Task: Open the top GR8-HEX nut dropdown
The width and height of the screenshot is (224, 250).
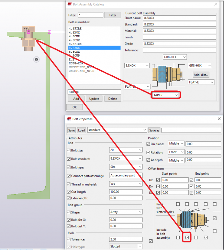Action: pos(175,57)
